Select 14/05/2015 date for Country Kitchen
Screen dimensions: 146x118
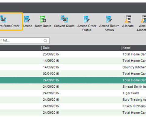click(51, 67)
